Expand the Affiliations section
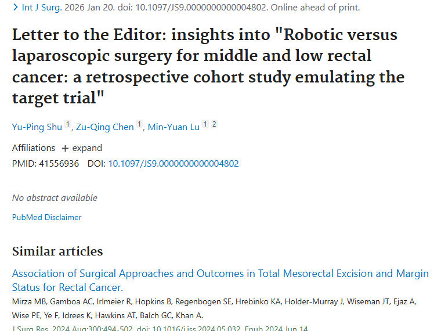441x331 pixels. pyautogui.click(x=81, y=148)
